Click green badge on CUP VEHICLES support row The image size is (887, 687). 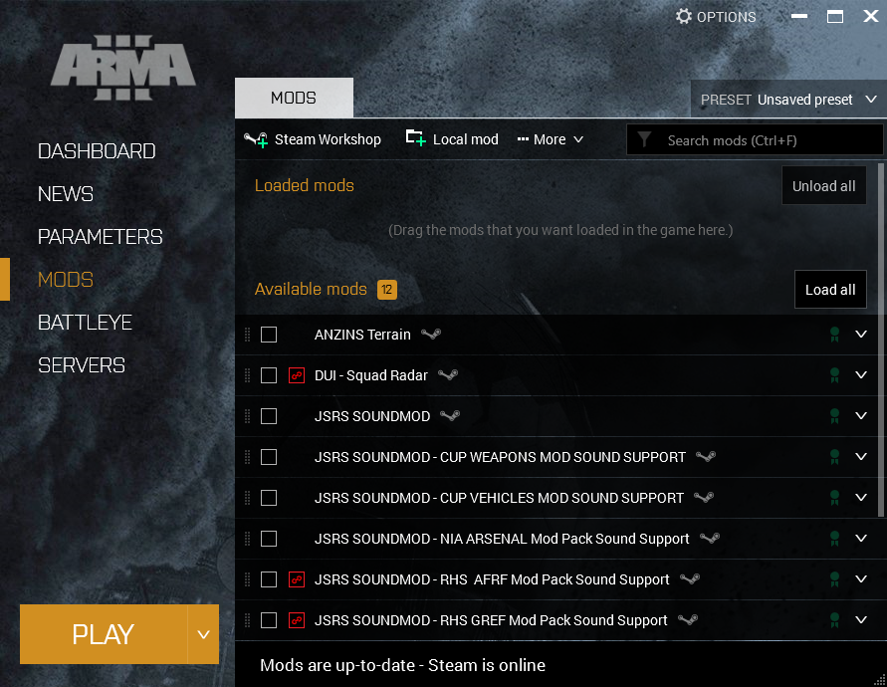point(834,498)
